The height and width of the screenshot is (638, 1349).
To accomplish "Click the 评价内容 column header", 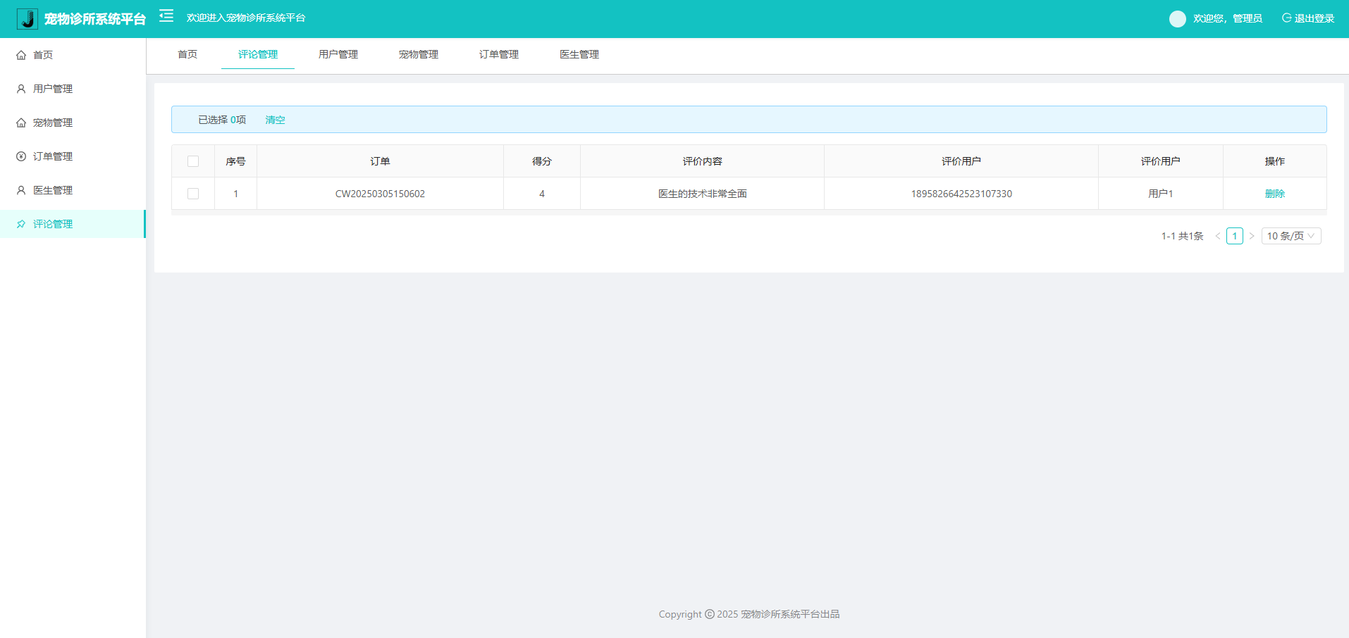I will point(703,161).
